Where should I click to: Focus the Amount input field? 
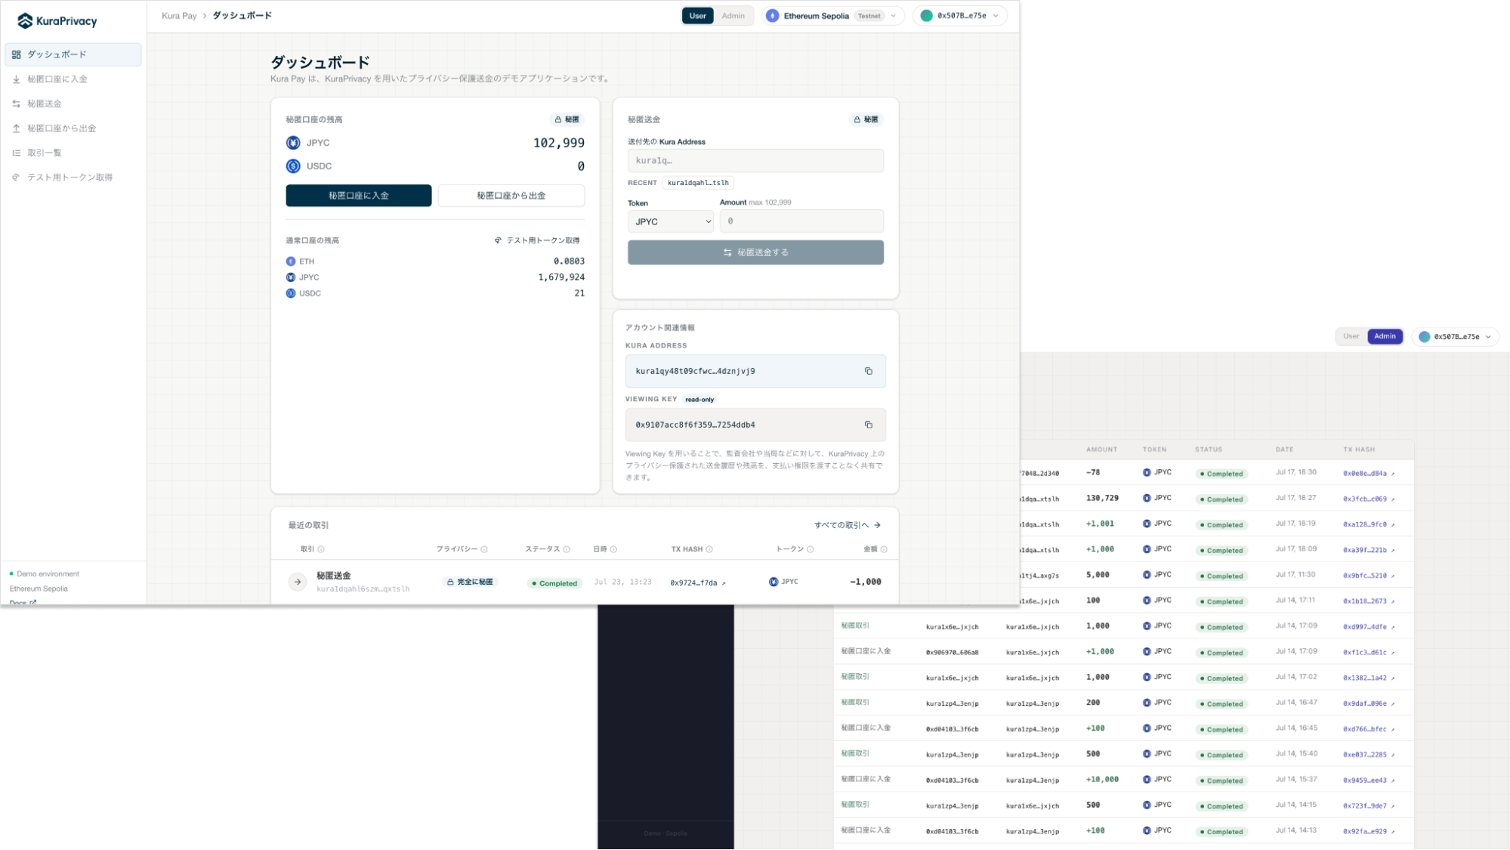click(801, 221)
